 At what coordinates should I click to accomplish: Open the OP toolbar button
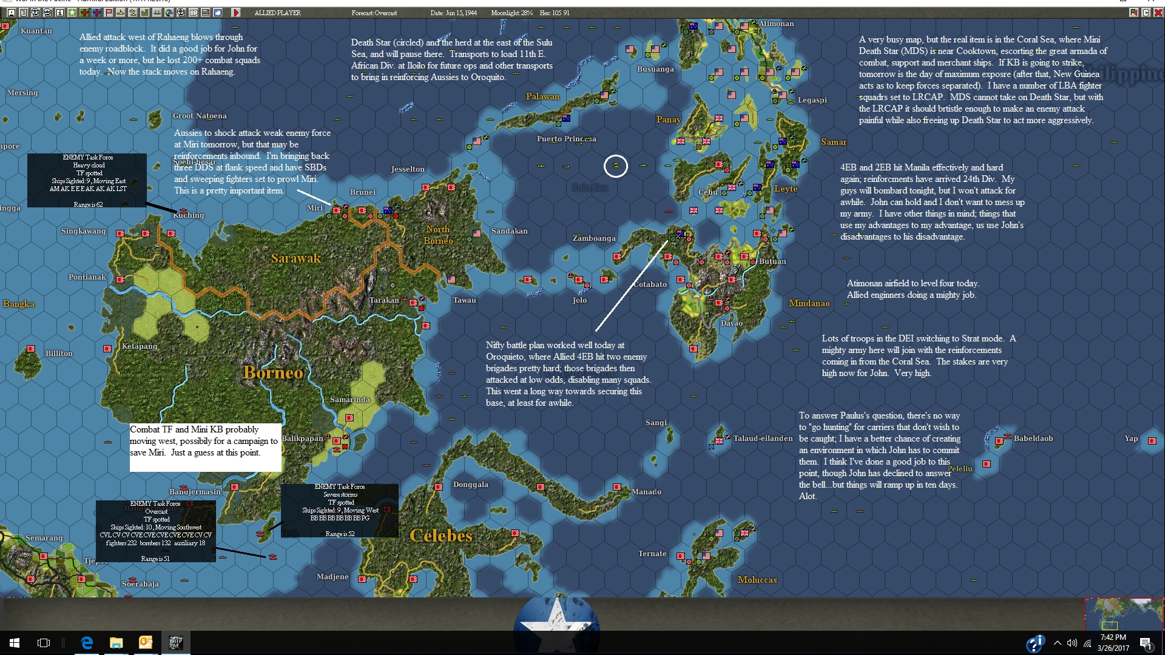pos(194,13)
